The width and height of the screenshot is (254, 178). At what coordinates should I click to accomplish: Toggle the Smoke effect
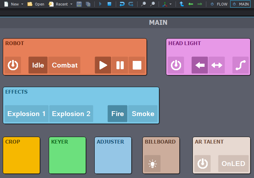click(x=143, y=114)
